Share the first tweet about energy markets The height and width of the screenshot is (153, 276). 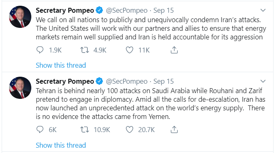[x=174, y=50]
